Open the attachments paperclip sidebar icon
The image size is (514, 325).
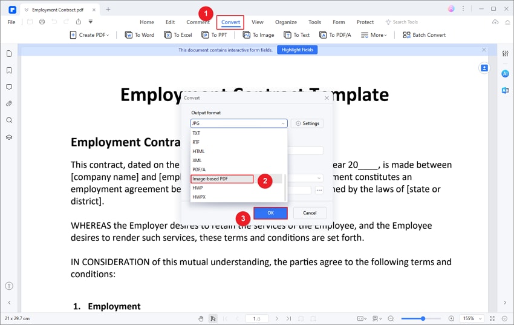tap(9, 103)
